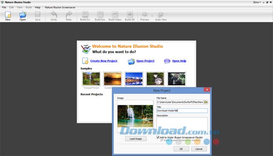Open the fourth sample waterfall thumbnail

(x=155, y=79)
